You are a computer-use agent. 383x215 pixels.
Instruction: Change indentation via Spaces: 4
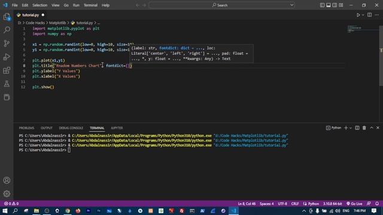point(267,204)
